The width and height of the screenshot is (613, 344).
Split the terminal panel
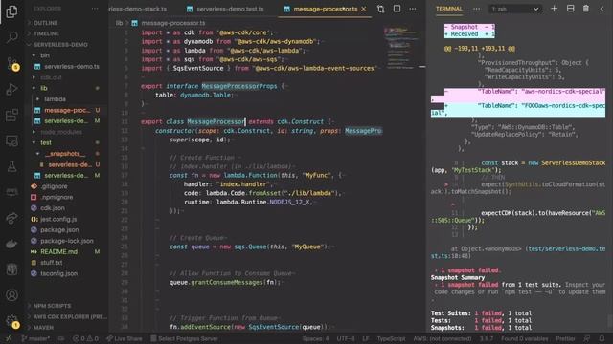click(x=571, y=9)
